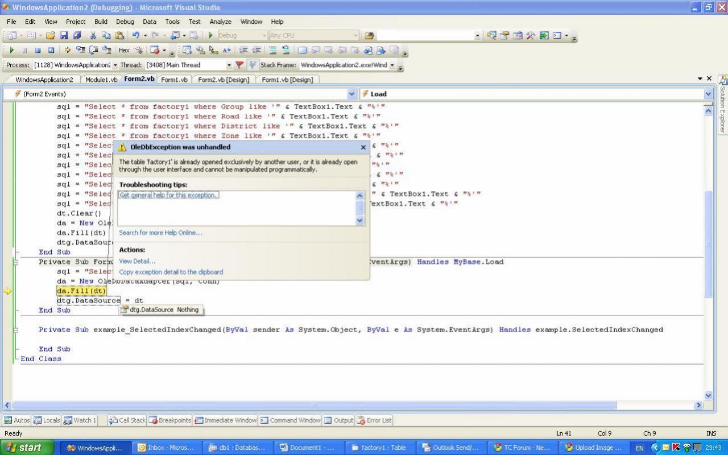This screenshot has width=728, height=455.
Task: Collapse the Form2_Load sub outline
Action: click(x=16, y=262)
